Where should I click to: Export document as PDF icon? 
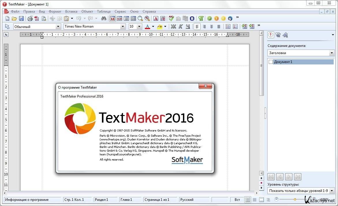click(37, 18)
